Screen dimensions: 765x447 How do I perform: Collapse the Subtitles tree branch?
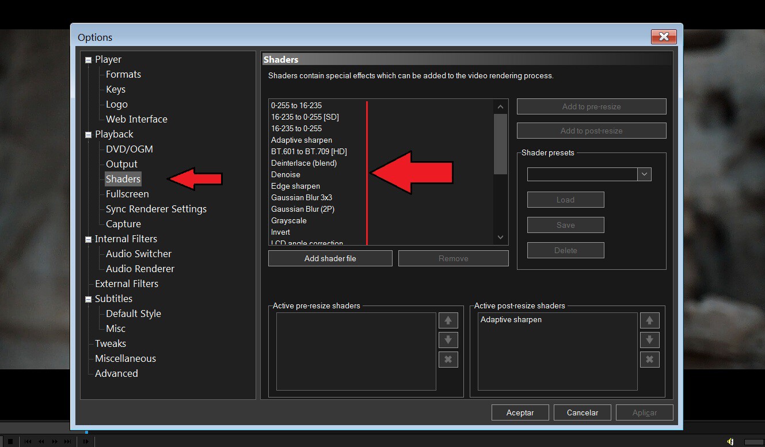88,299
